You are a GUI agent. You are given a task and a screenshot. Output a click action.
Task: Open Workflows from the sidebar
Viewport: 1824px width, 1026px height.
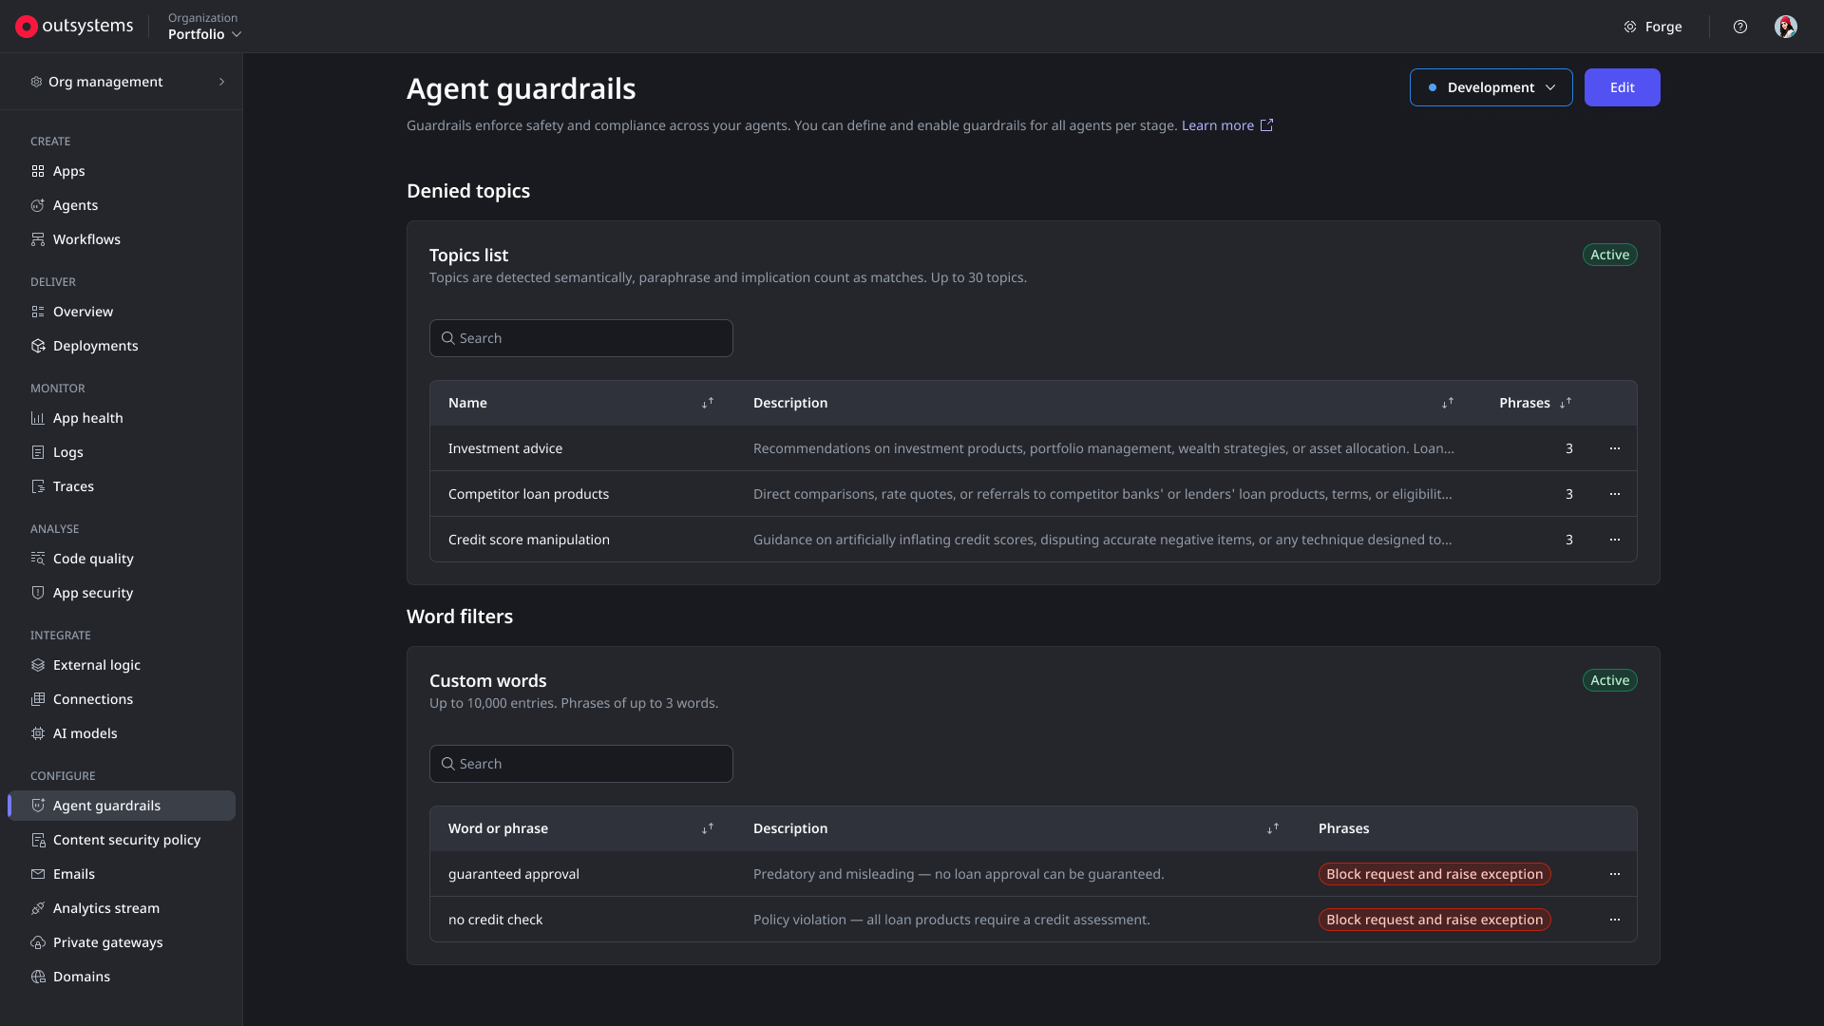122,239
